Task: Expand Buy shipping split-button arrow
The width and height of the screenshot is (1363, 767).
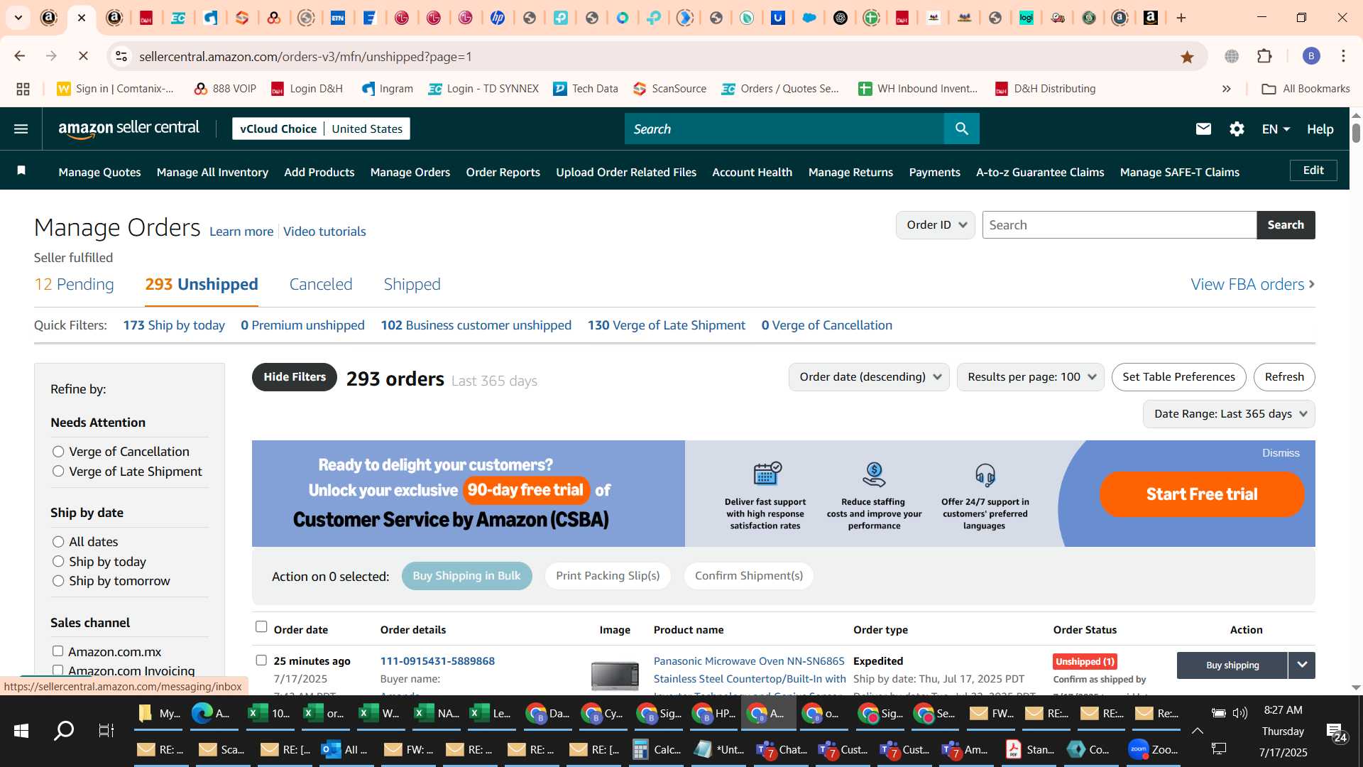Action: pos(1302,665)
